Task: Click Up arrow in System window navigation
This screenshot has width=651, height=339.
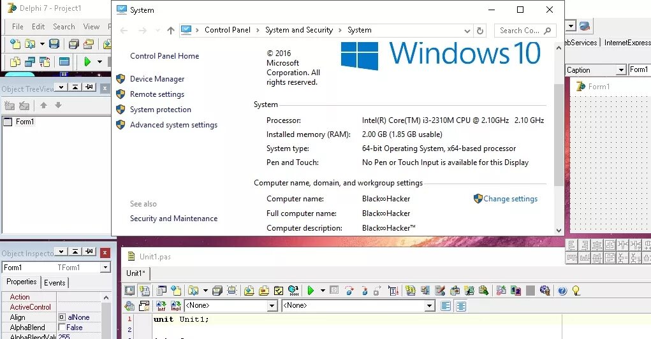Action: (x=171, y=31)
